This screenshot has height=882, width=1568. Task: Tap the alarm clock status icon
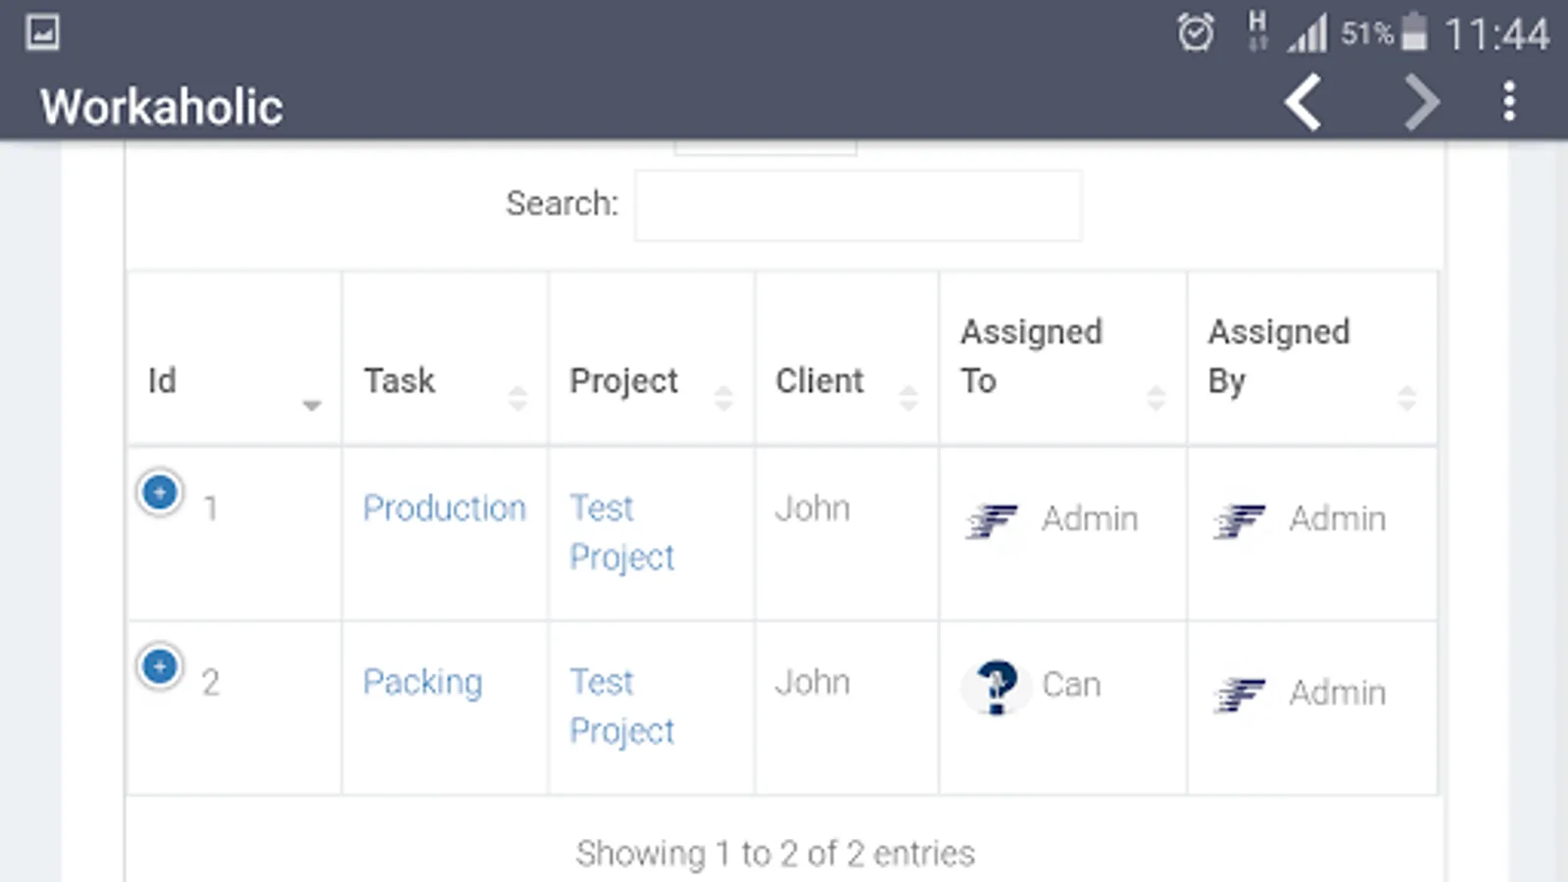[1195, 33]
